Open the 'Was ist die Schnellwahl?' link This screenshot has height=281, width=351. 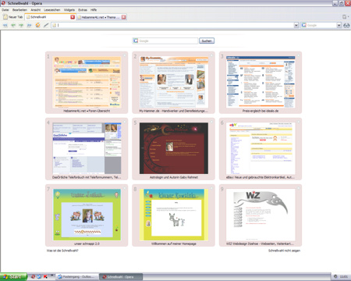(x=62, y=251)
